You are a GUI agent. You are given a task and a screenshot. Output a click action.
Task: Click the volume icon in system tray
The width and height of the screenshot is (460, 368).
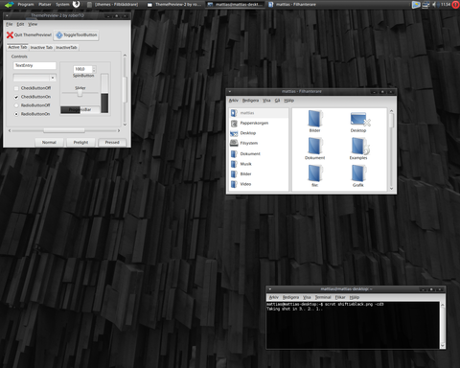coord(434,5)
